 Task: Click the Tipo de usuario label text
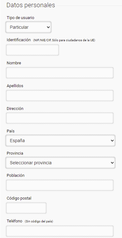pos(21,18)
